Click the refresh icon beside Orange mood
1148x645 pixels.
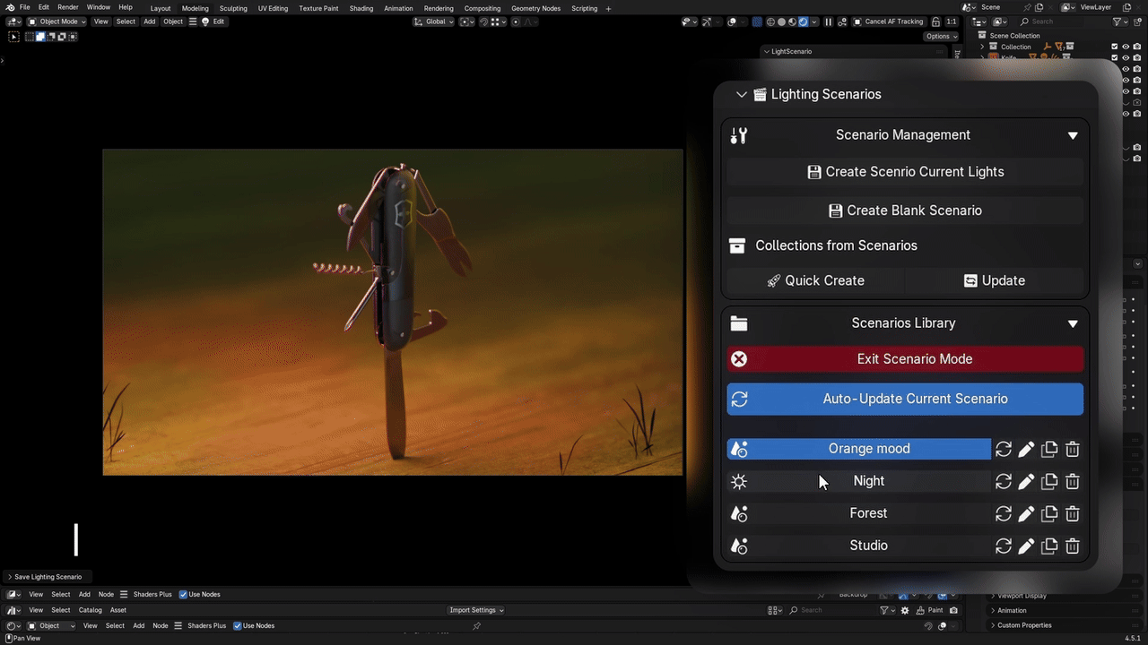1004,449
